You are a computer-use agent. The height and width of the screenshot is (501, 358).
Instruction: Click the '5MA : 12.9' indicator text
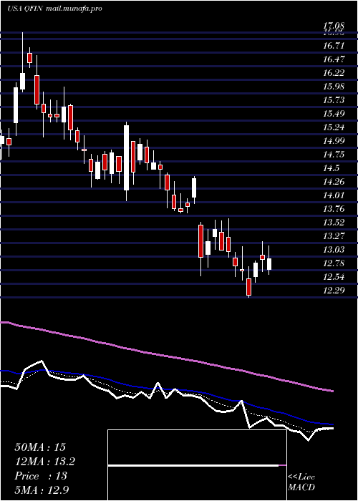42,490
